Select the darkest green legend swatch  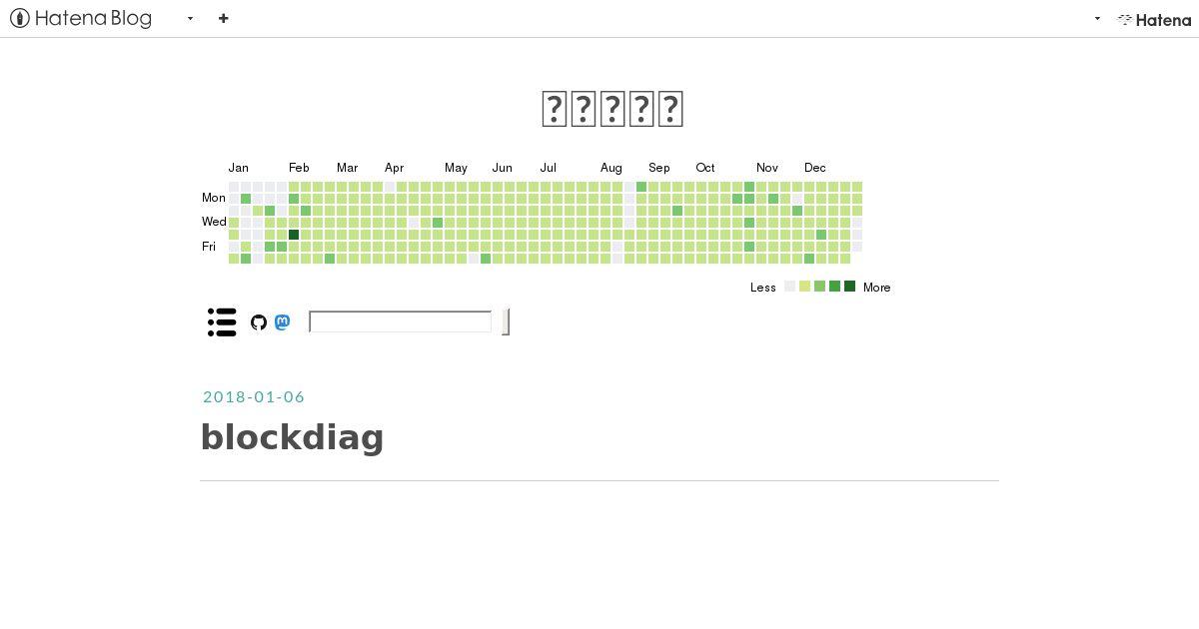coord(850,287)
